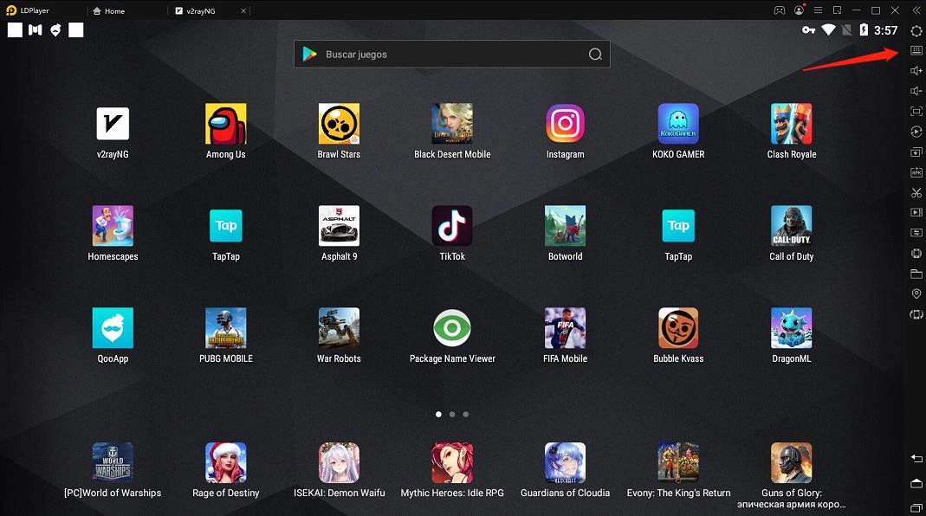Open the TapTap app next to Homescapes
Viewport: 926px width, 516px height.
tap(225, 225)
